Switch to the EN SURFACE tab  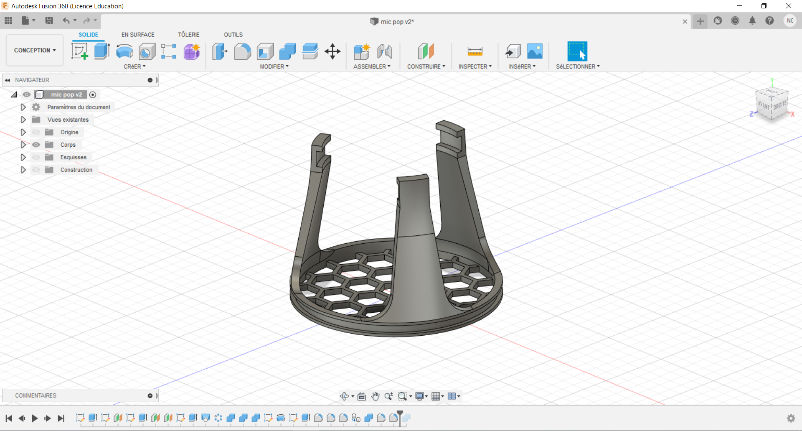[138, 35]
